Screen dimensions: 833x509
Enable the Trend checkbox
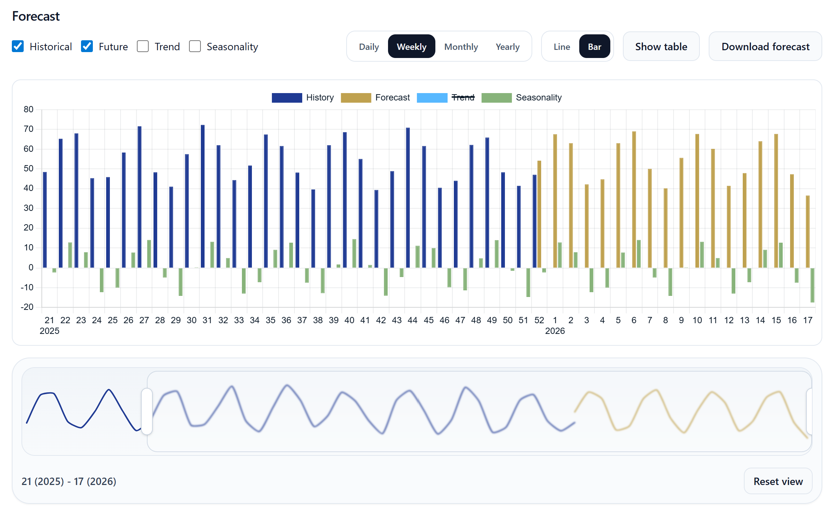pyautogui.click(x=143, y=46)
